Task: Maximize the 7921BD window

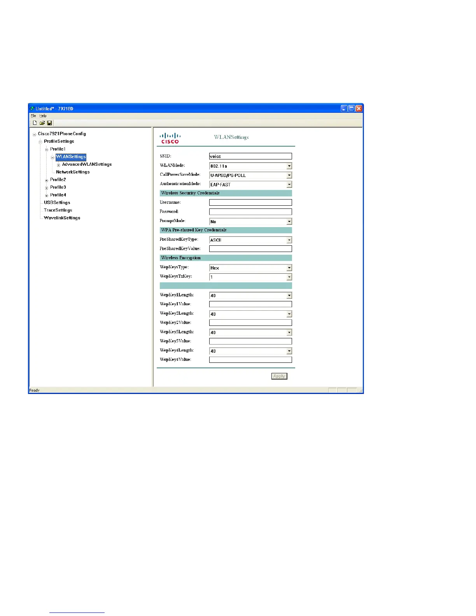Action: pos(352,108)
